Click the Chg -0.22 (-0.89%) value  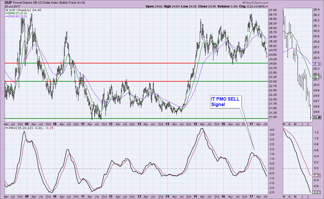coord(252,7)
